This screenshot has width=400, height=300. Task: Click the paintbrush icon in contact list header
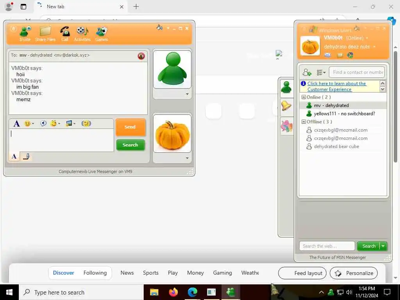pos(357,28)
